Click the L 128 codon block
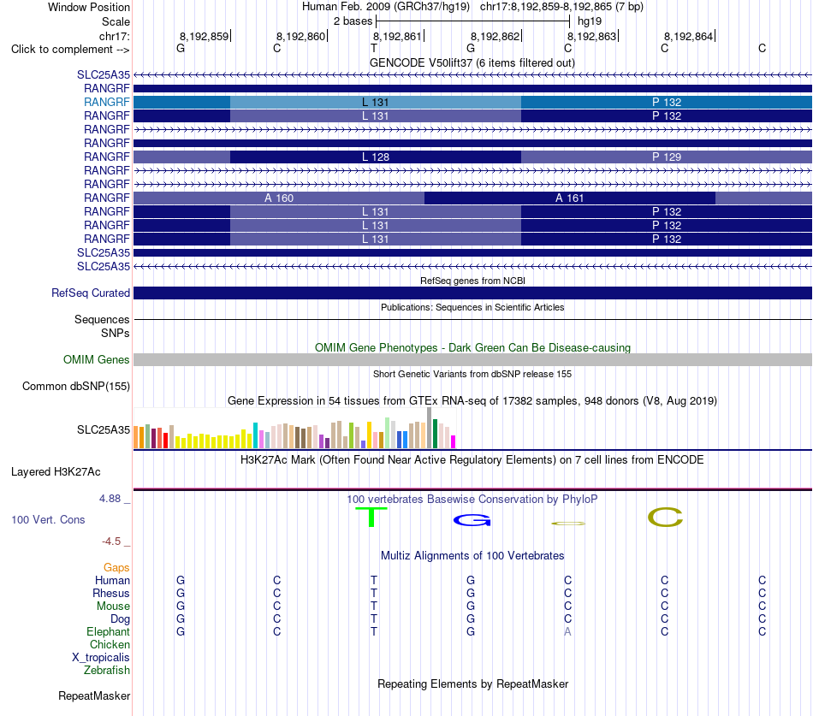 376,157
